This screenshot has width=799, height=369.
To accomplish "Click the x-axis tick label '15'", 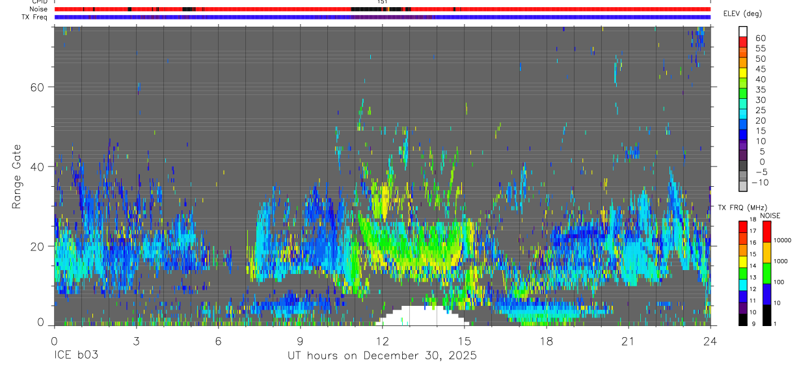I will click(464, 342).
